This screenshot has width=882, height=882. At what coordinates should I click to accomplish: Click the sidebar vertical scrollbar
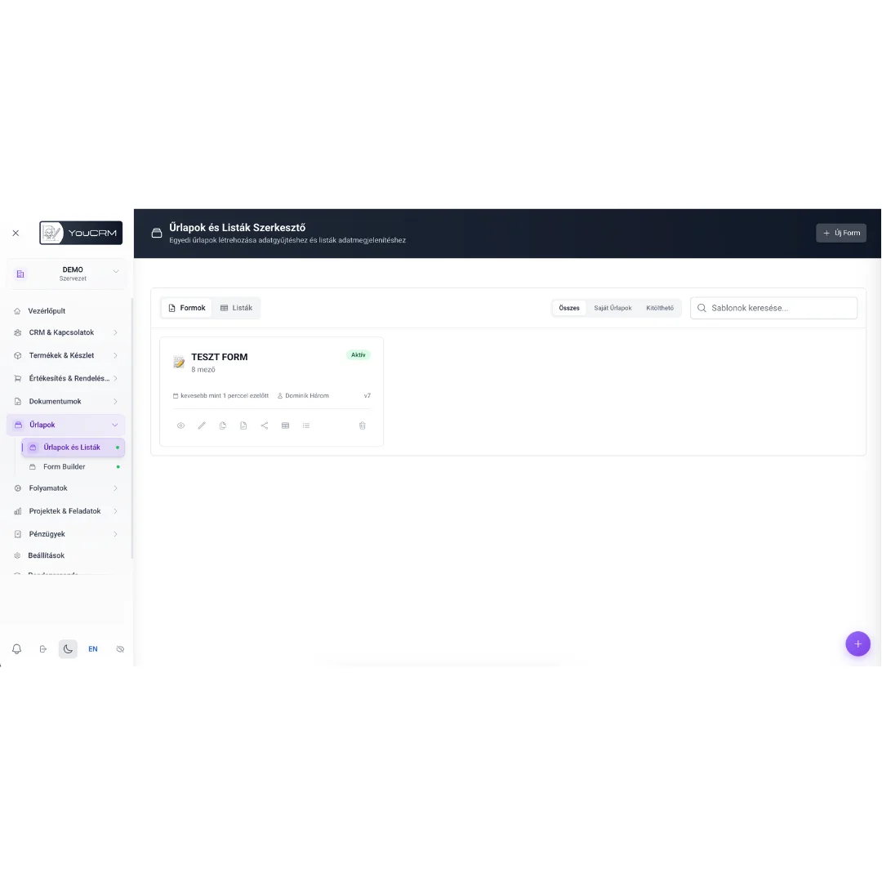pos(131,427)
